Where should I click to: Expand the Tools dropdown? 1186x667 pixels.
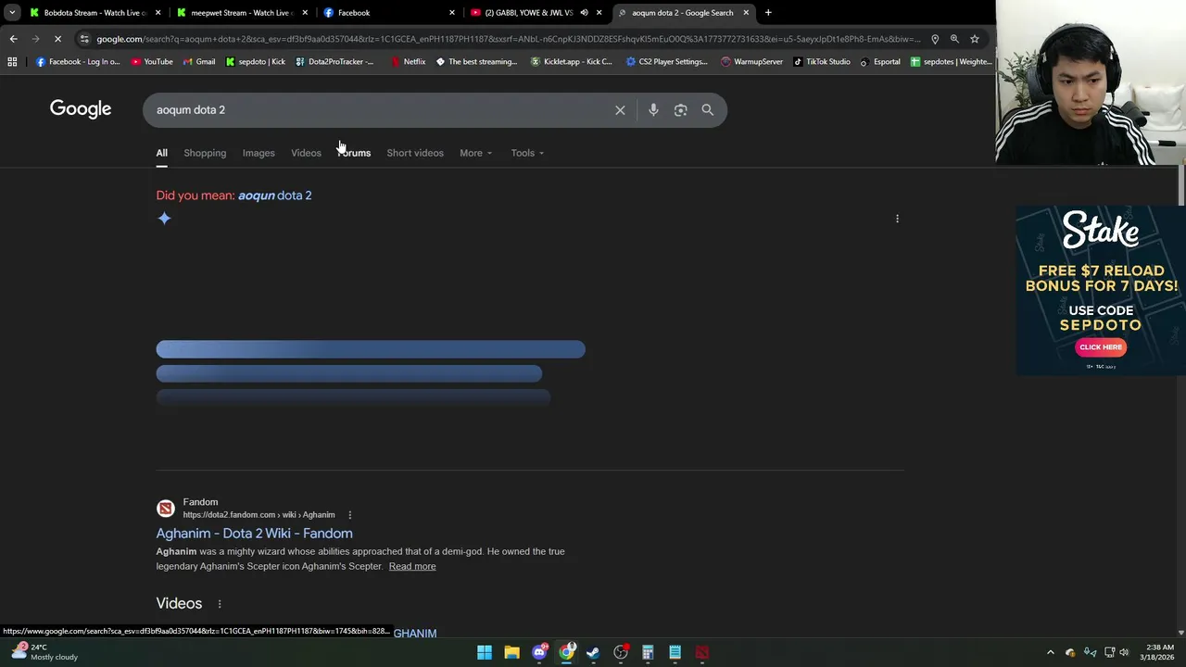point(527,153)
